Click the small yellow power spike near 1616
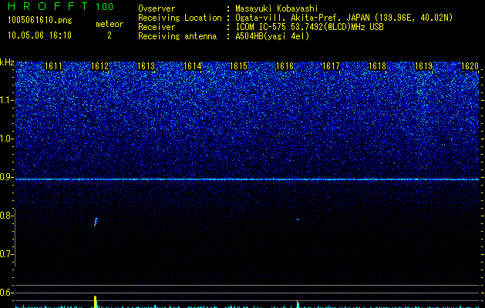This screenshot has height=308, width=485. click(298, 304)
